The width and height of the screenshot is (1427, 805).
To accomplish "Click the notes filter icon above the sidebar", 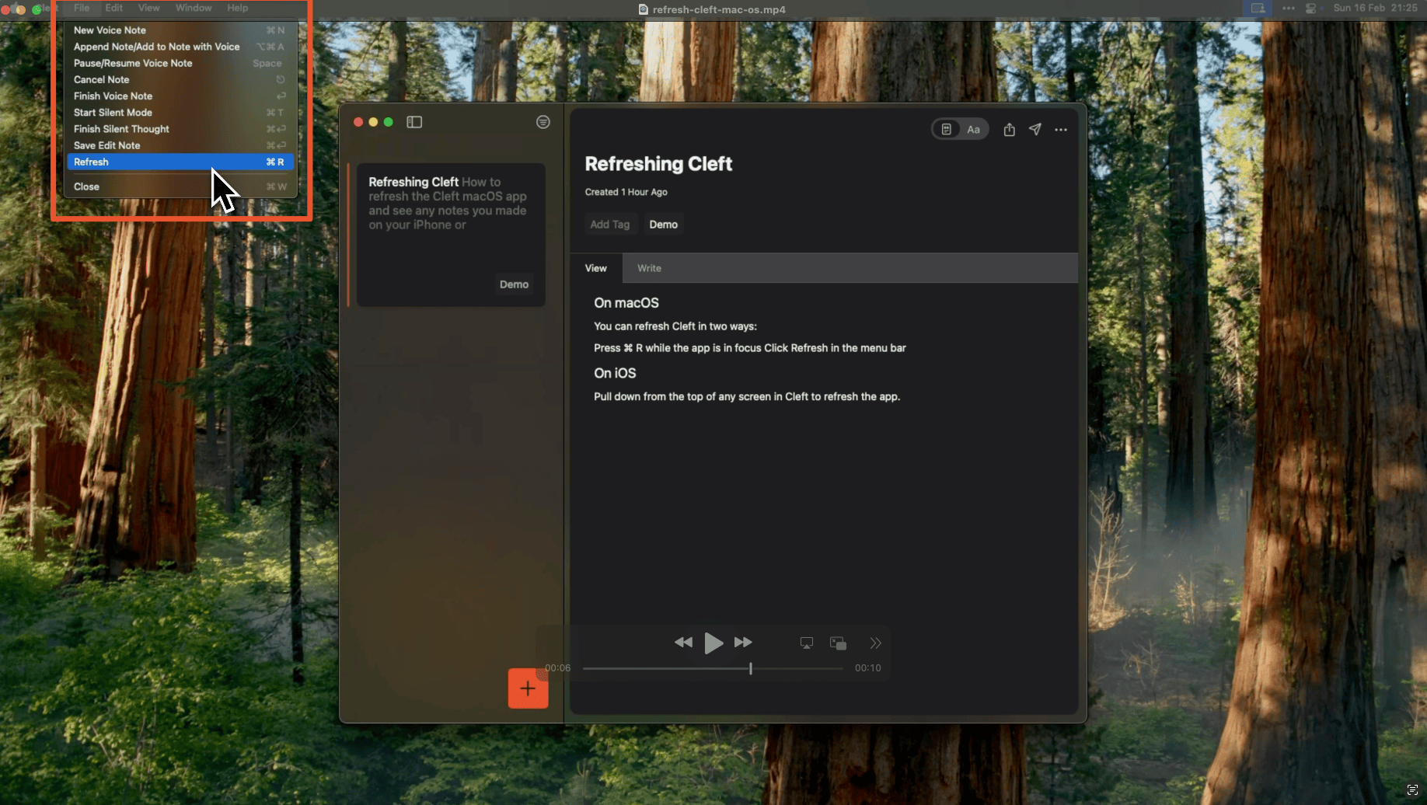I will coord(543,122).
